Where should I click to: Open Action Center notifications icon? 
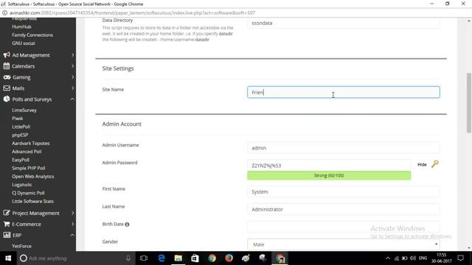[460, 258]
